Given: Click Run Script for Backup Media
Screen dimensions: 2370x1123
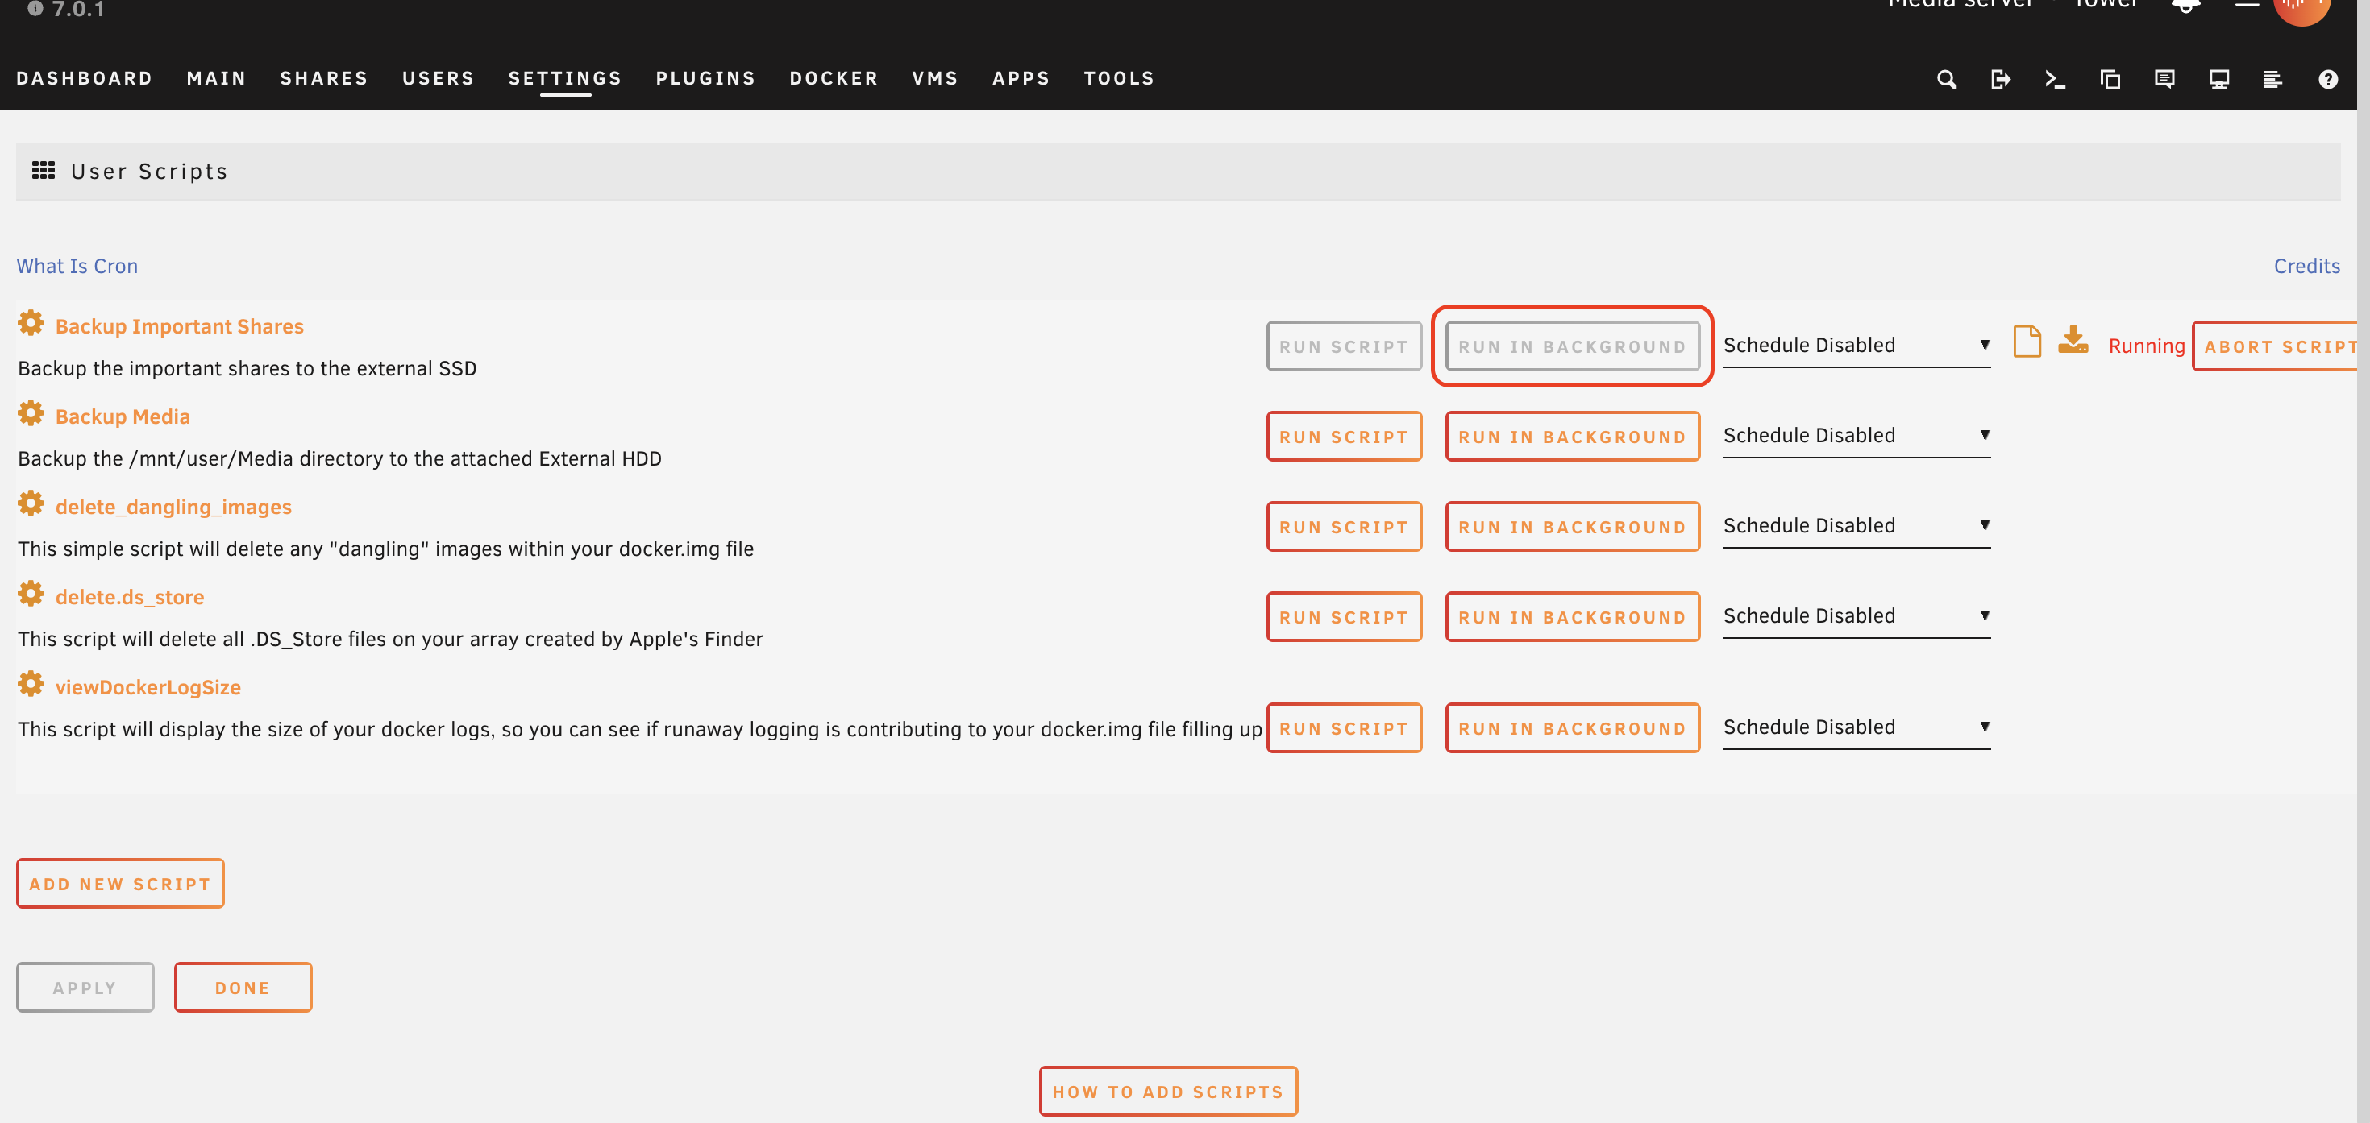Looking at the screenshot, I should [1343, 436].
